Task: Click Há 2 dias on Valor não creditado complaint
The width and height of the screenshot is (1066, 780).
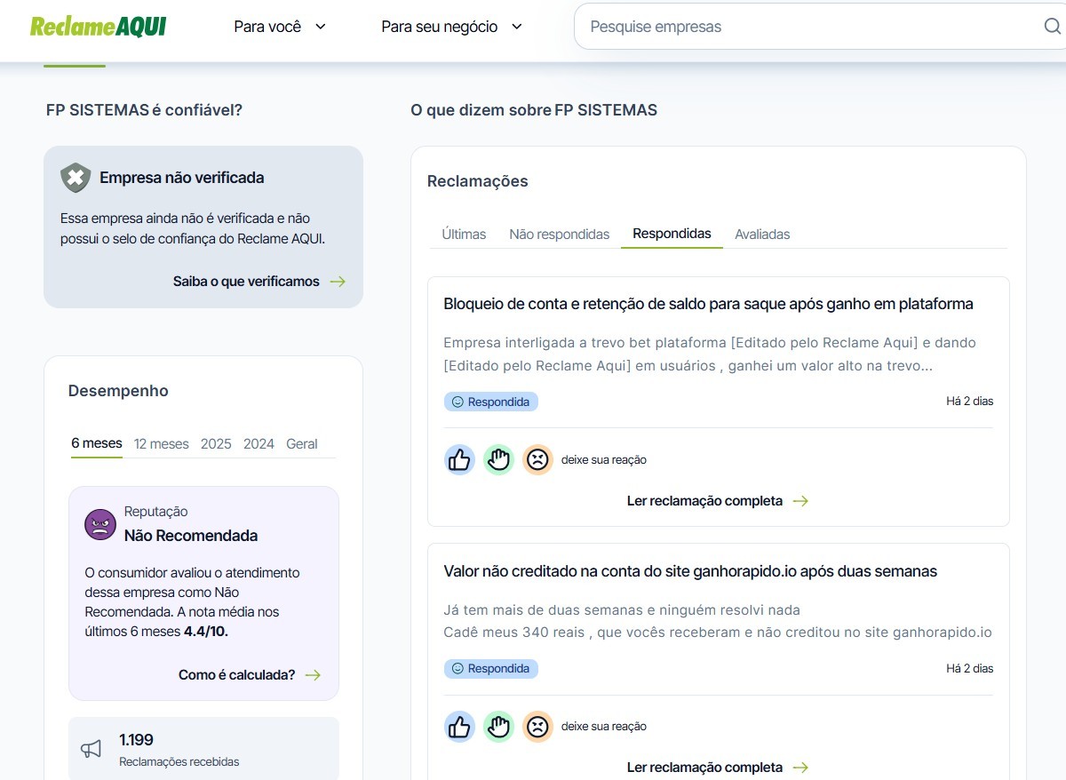Action: [x=970, y=668]
